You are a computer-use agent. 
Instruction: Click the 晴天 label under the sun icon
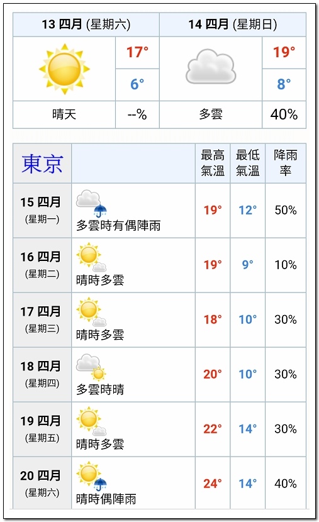(64, 114)
